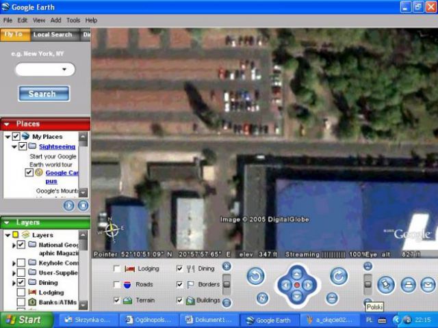438x328 pixels.
Task: Uncheck the Dining checkbox in bottom panel
Action: pyautogui.click(x=179, y=269)
